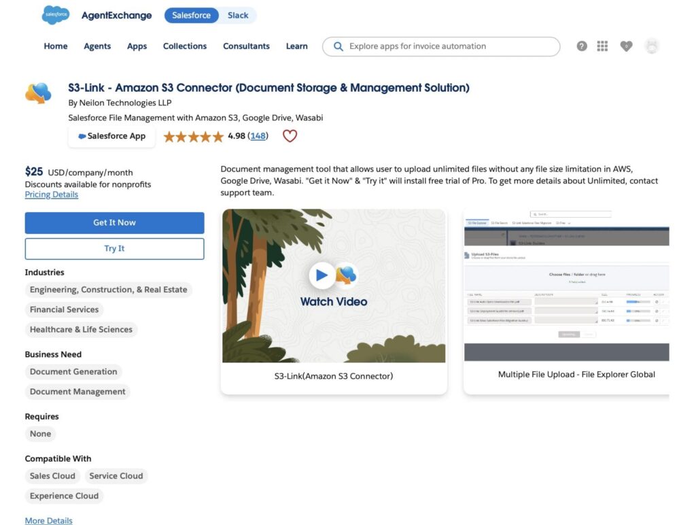
Task: Click the AgentExchange title text
Action: [117, 15]
